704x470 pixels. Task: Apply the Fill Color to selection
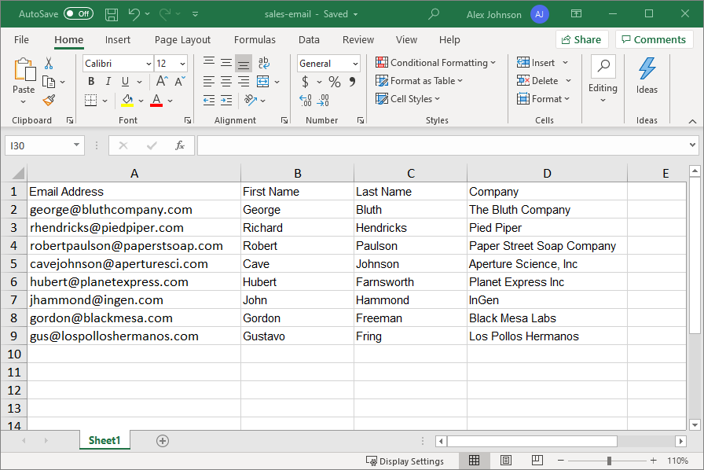[127, 99]
